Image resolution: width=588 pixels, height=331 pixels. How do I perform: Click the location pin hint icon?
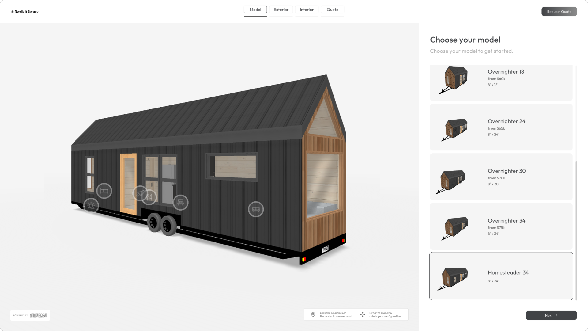313,314
